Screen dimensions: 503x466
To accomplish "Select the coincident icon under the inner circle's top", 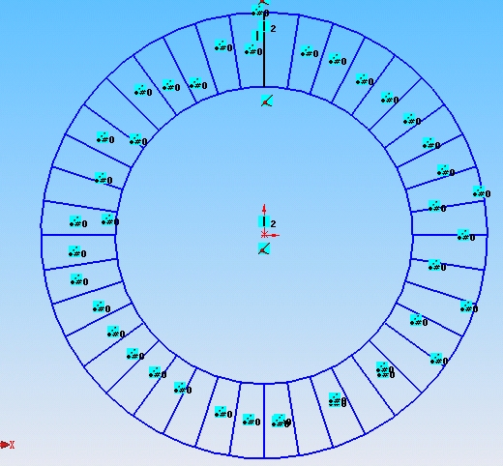I will click(x=267, y=101).
